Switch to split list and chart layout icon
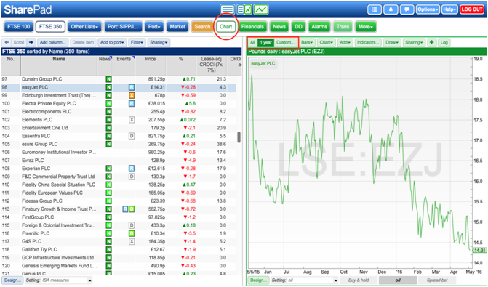 pyautogui.click(x=244, y=9)
